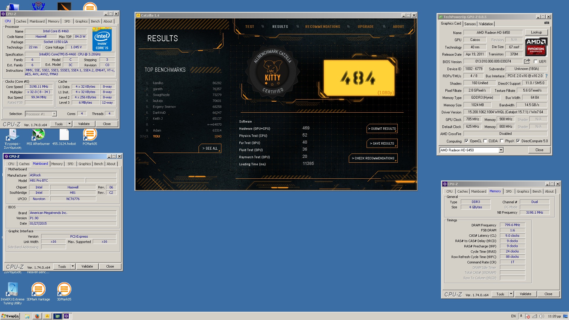Click the AMD Radeon HD 6450 name field
The image size is (569, 320).
point(493,33)
